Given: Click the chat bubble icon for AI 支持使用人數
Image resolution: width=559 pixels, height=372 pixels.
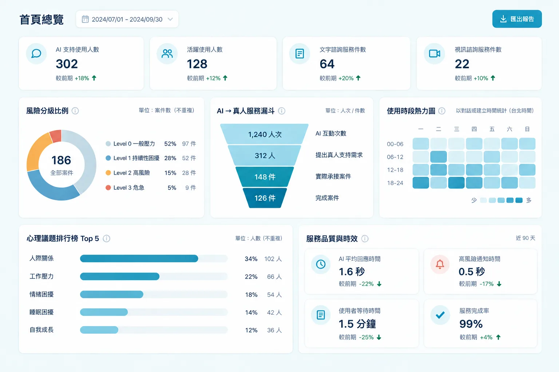Looking at the screenshot, I should [x=36, y=54].
